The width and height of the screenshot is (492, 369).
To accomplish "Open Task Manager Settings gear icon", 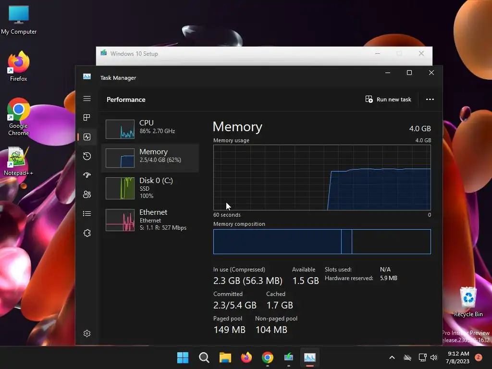I will coord(87,333).
